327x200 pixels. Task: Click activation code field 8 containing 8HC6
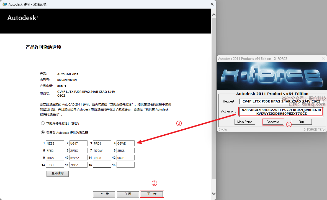coord(125,150)
